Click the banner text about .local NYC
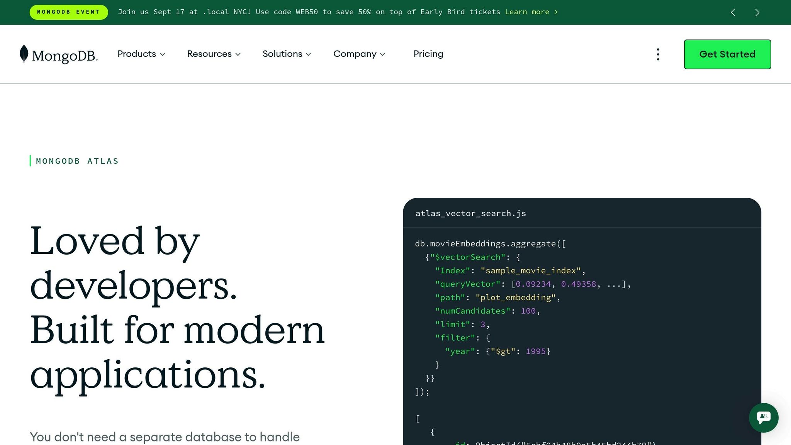Screen dimensions: 791x445 tap(309, 12)
